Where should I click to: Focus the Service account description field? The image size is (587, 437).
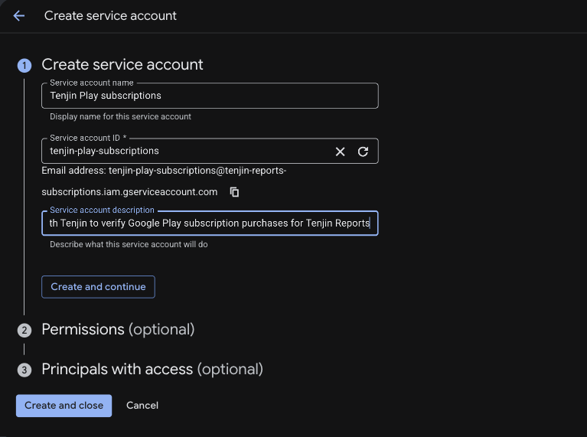click(210, 223)
